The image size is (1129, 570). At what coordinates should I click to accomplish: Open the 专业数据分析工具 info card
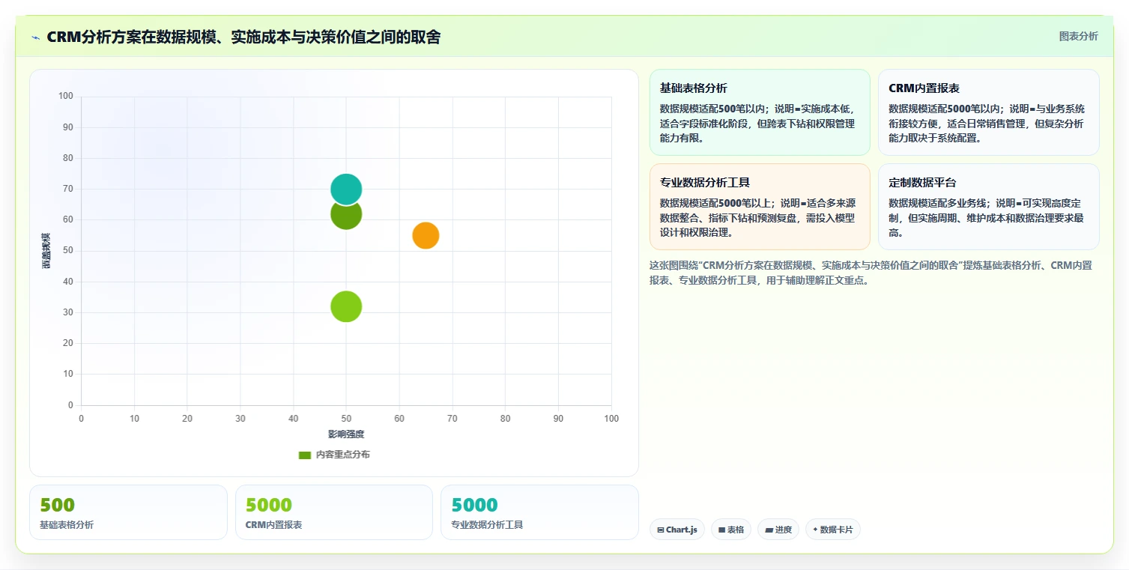(760, 207)
